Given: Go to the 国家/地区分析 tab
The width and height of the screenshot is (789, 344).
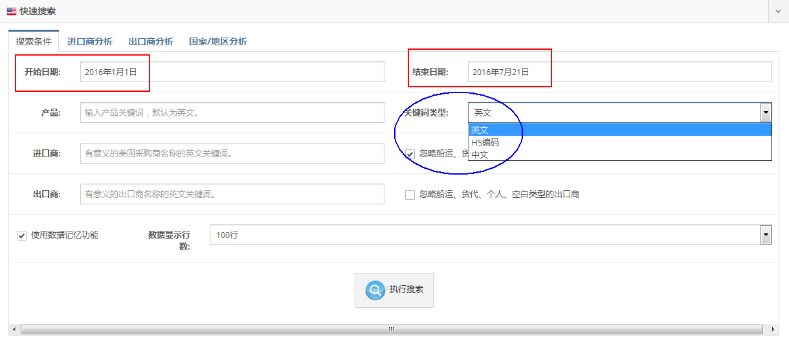Looking at the screenshot, I should click(217, 41).
